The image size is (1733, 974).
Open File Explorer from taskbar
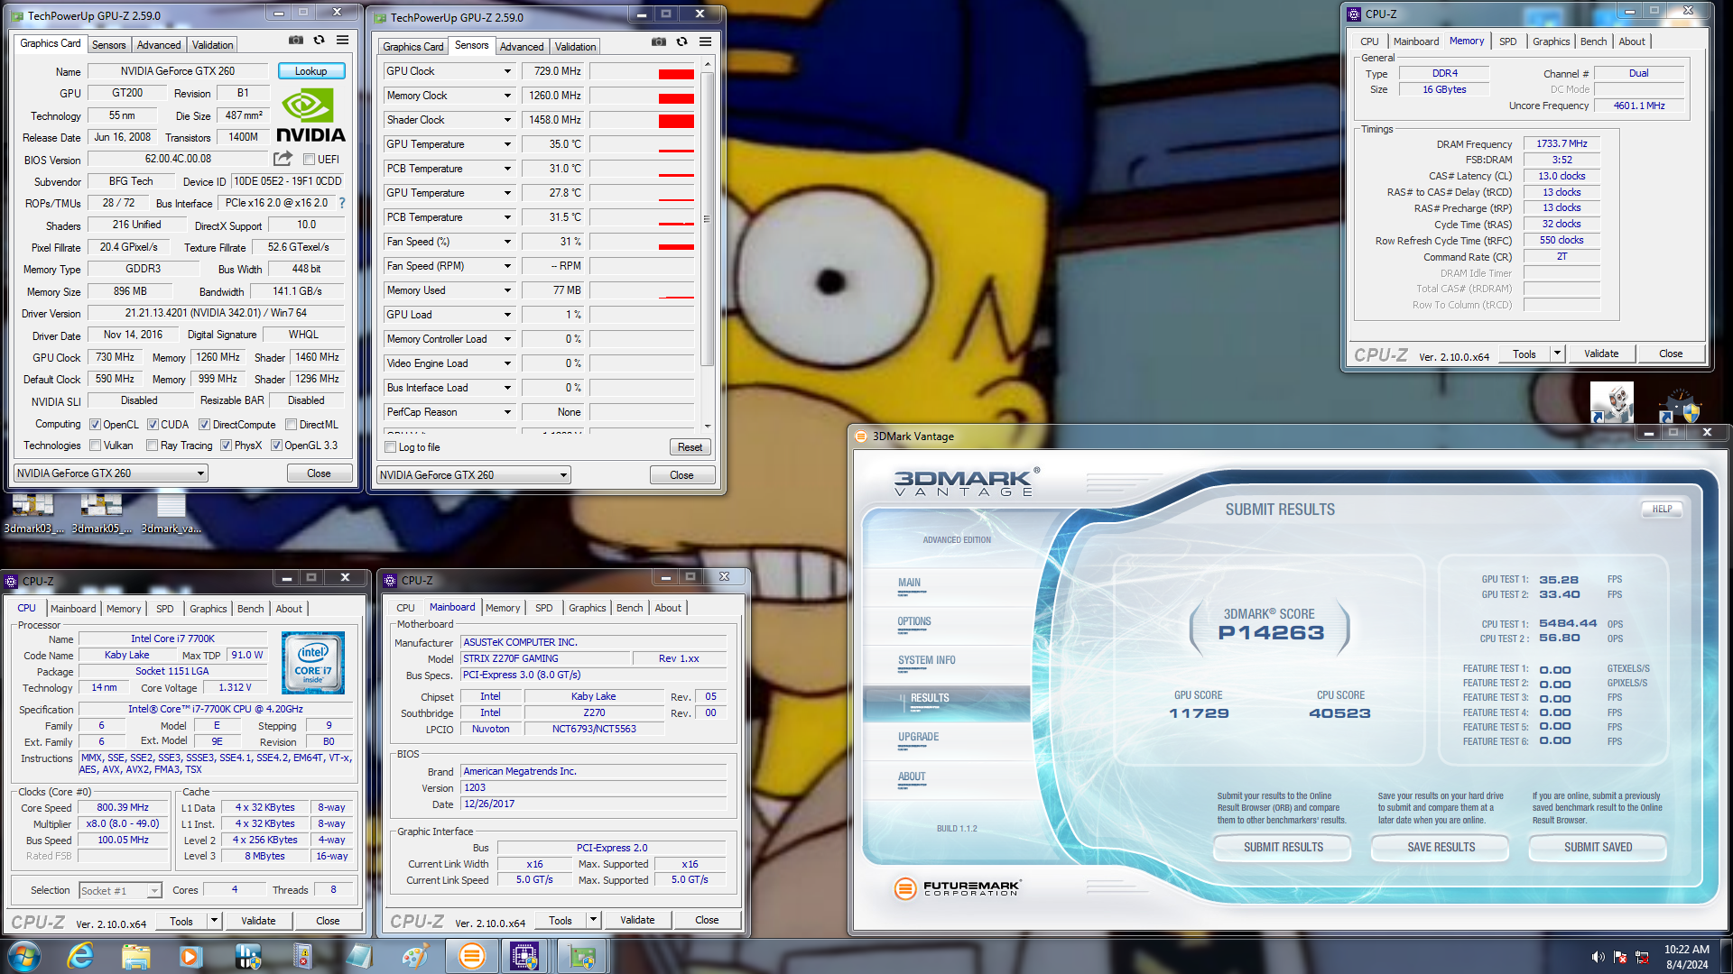point(135,956)
